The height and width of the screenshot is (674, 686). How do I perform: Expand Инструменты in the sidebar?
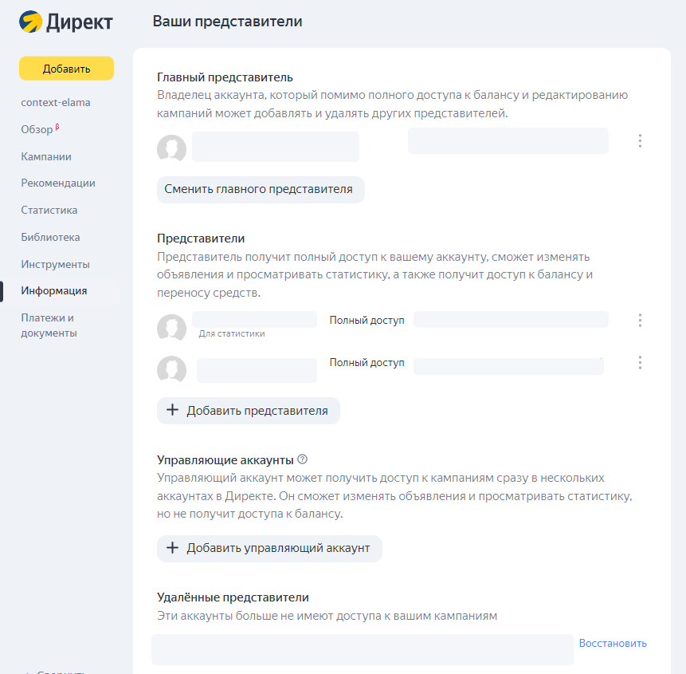[x=55, y=264]
